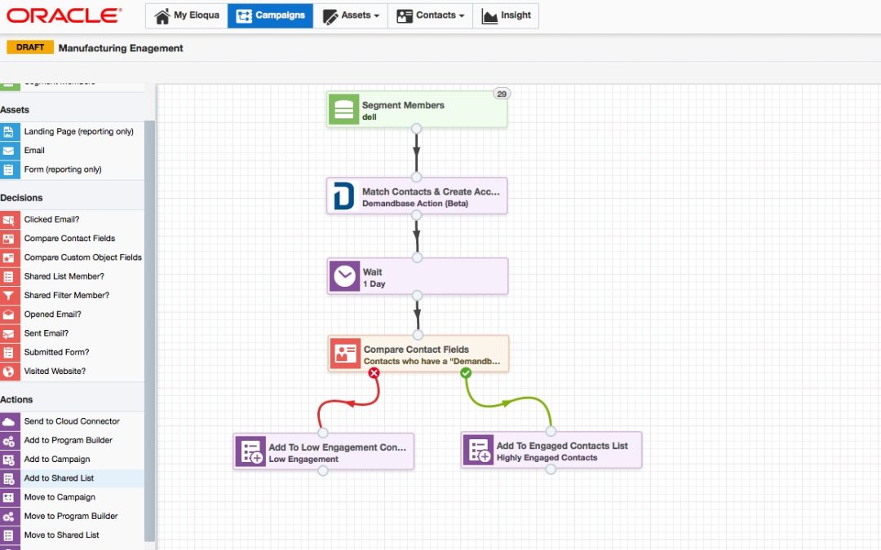Click the 29 member count badge
The width and height of the screenshot is (881, 550).
(502, 94)
